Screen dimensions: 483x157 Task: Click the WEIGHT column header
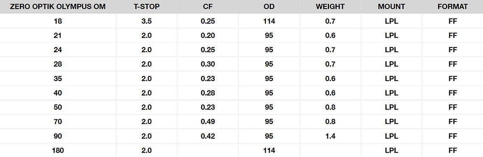[x=330, y=7]
